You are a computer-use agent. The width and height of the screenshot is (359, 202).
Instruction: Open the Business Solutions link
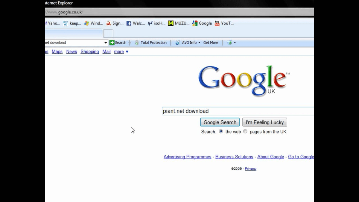click(x=234, y=157)
